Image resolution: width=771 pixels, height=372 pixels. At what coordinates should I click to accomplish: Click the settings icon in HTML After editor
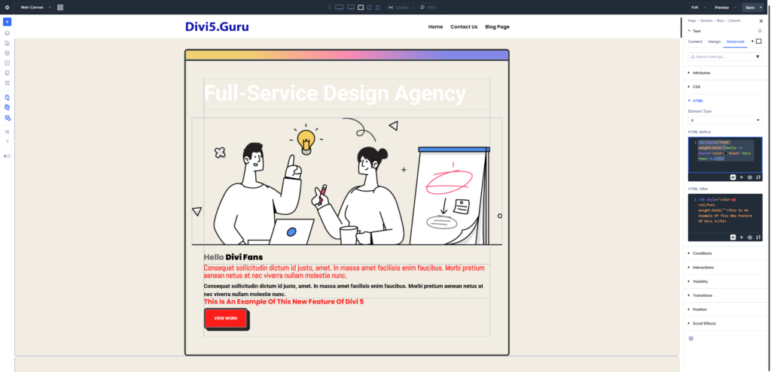click(x=750, y=237)
